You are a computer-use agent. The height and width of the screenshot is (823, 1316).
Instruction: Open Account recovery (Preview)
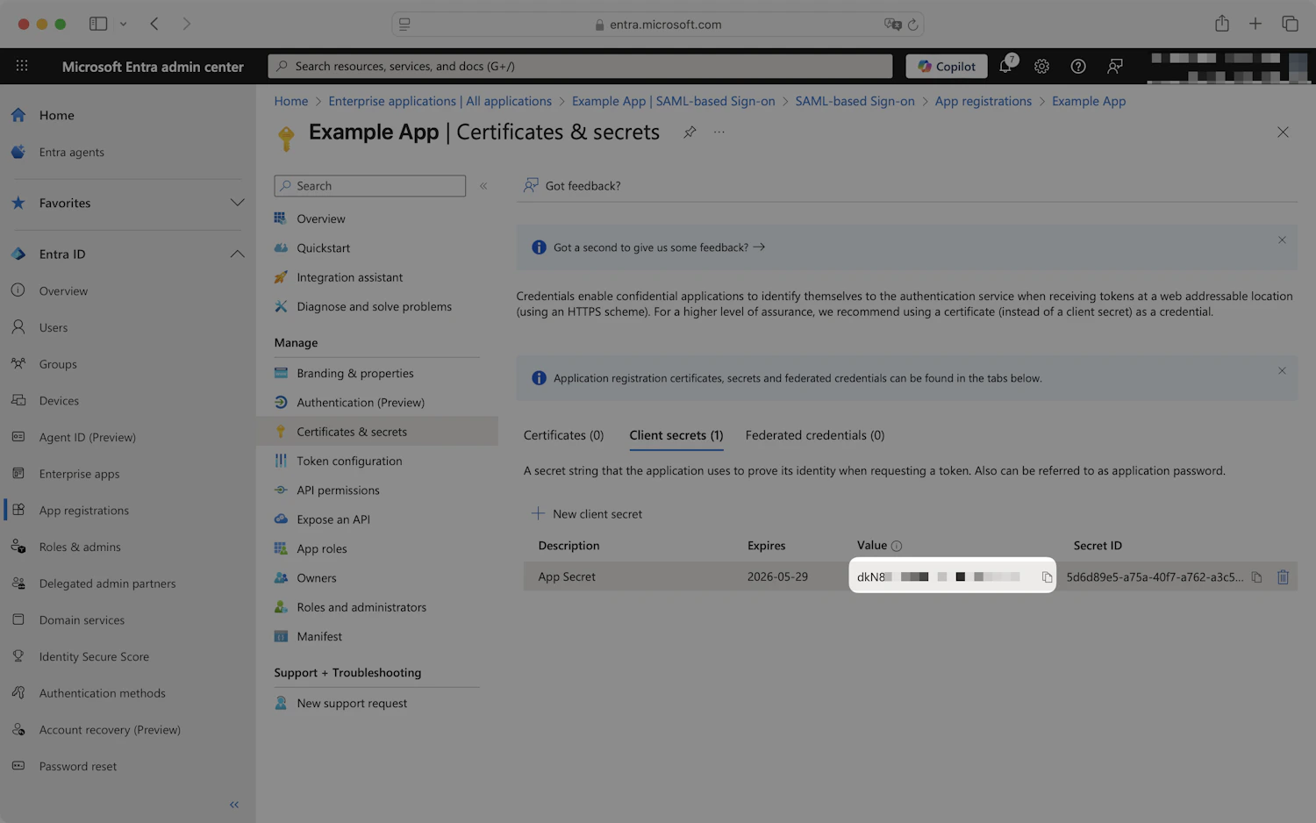[110, 729]
